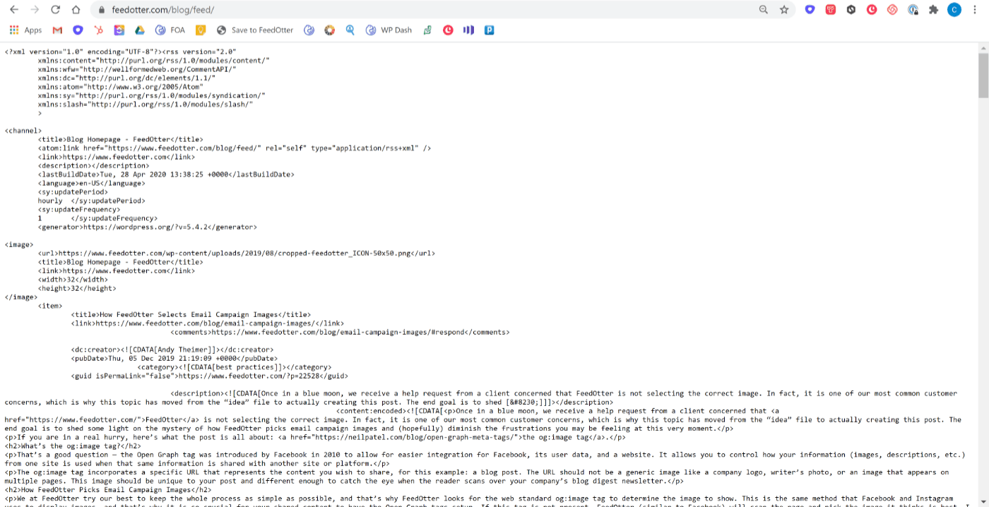
Task: Open the zoom level indicator in address bar
Action: 764,10
